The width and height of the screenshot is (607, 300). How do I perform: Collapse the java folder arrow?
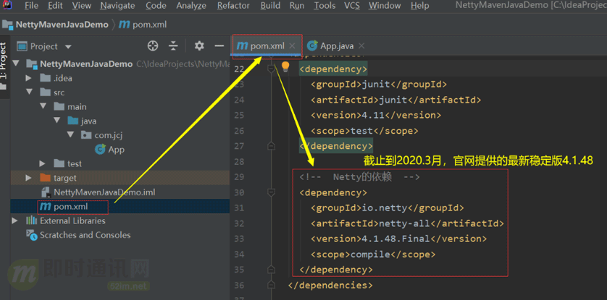(x=57, y=121)
